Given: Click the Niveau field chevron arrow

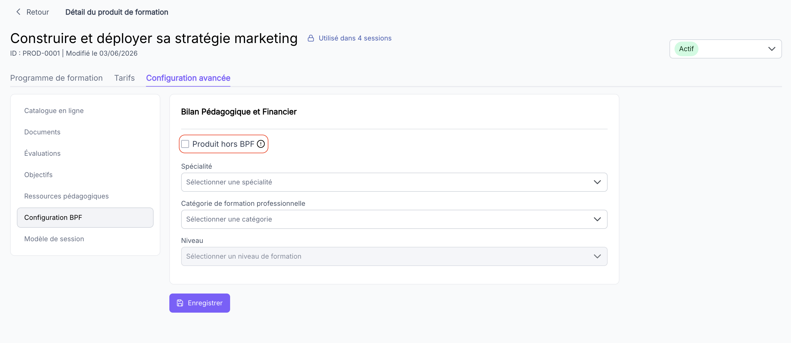Looking at the screenshot, I should (x=597, y=256).
